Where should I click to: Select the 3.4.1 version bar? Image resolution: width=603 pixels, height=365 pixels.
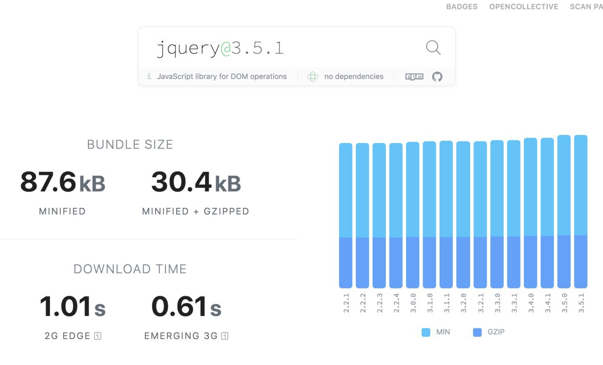547,213
